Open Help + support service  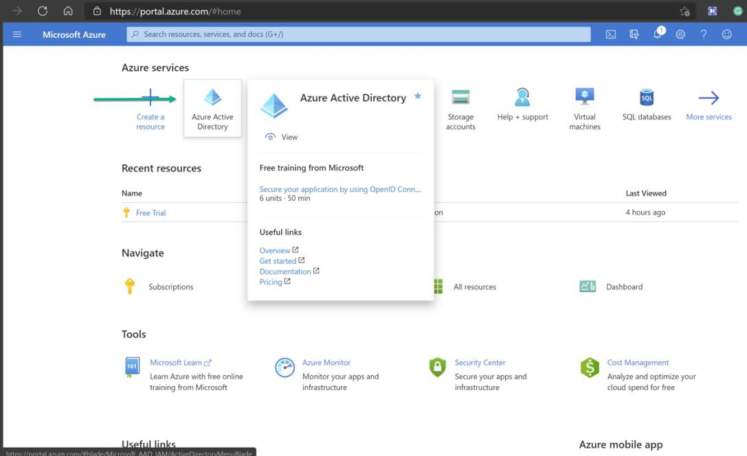pos(522,105)
